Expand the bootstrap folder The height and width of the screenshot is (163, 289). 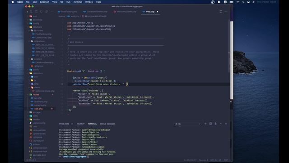pos(37,20)
